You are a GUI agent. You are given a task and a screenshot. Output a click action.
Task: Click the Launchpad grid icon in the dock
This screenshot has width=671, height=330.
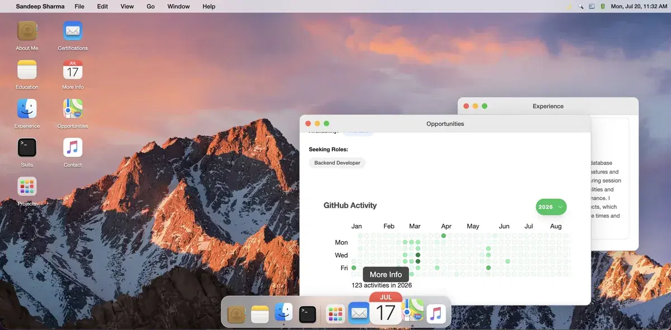pyautogui.click(x=335, y=314)
